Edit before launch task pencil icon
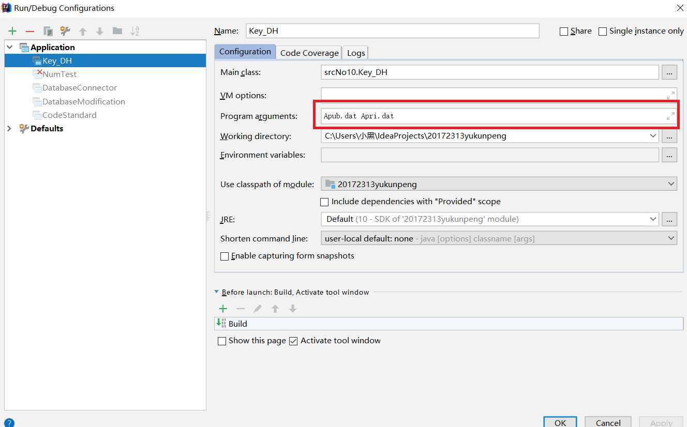687x427 pixels. pyautogui.click(x=258, y=309)
